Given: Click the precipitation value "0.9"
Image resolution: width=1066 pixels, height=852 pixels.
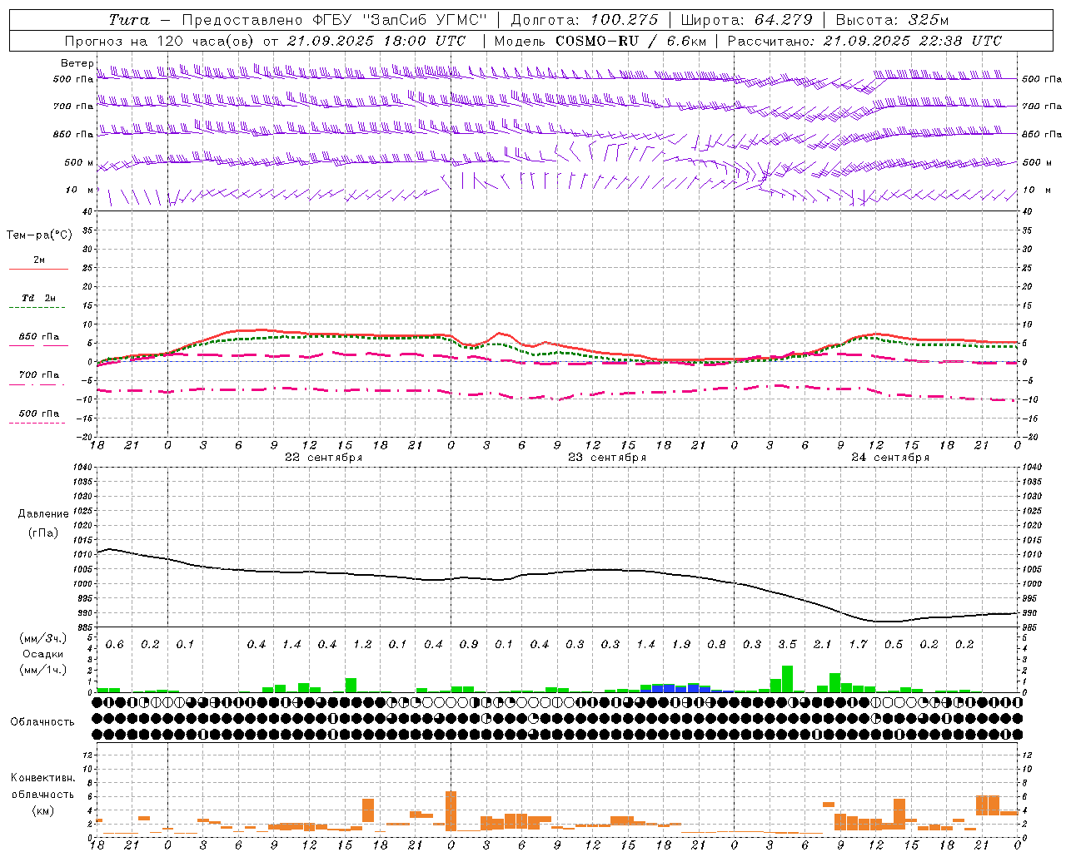Looking at the screenshot, I should coord(468,644).
